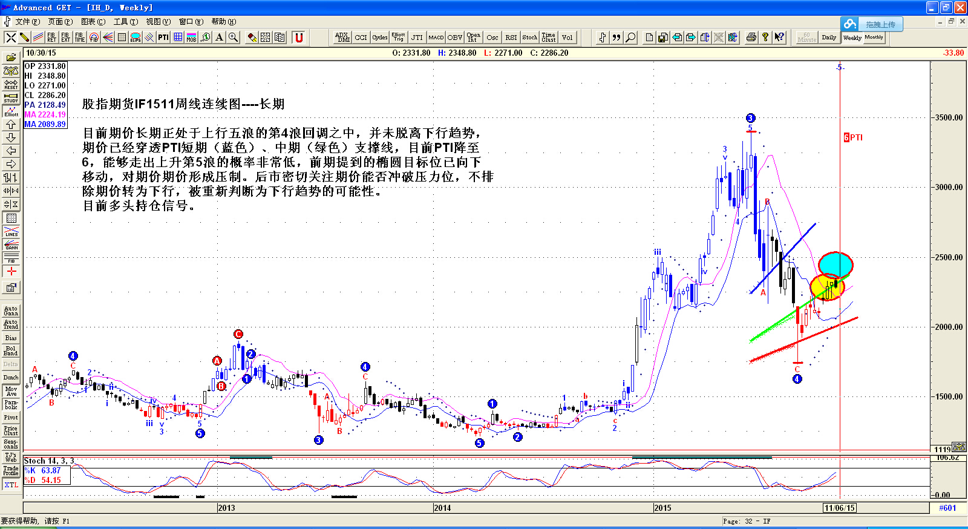Select the Fib Time tool
The image size is (968, 529).
click(x=79, y=38)
